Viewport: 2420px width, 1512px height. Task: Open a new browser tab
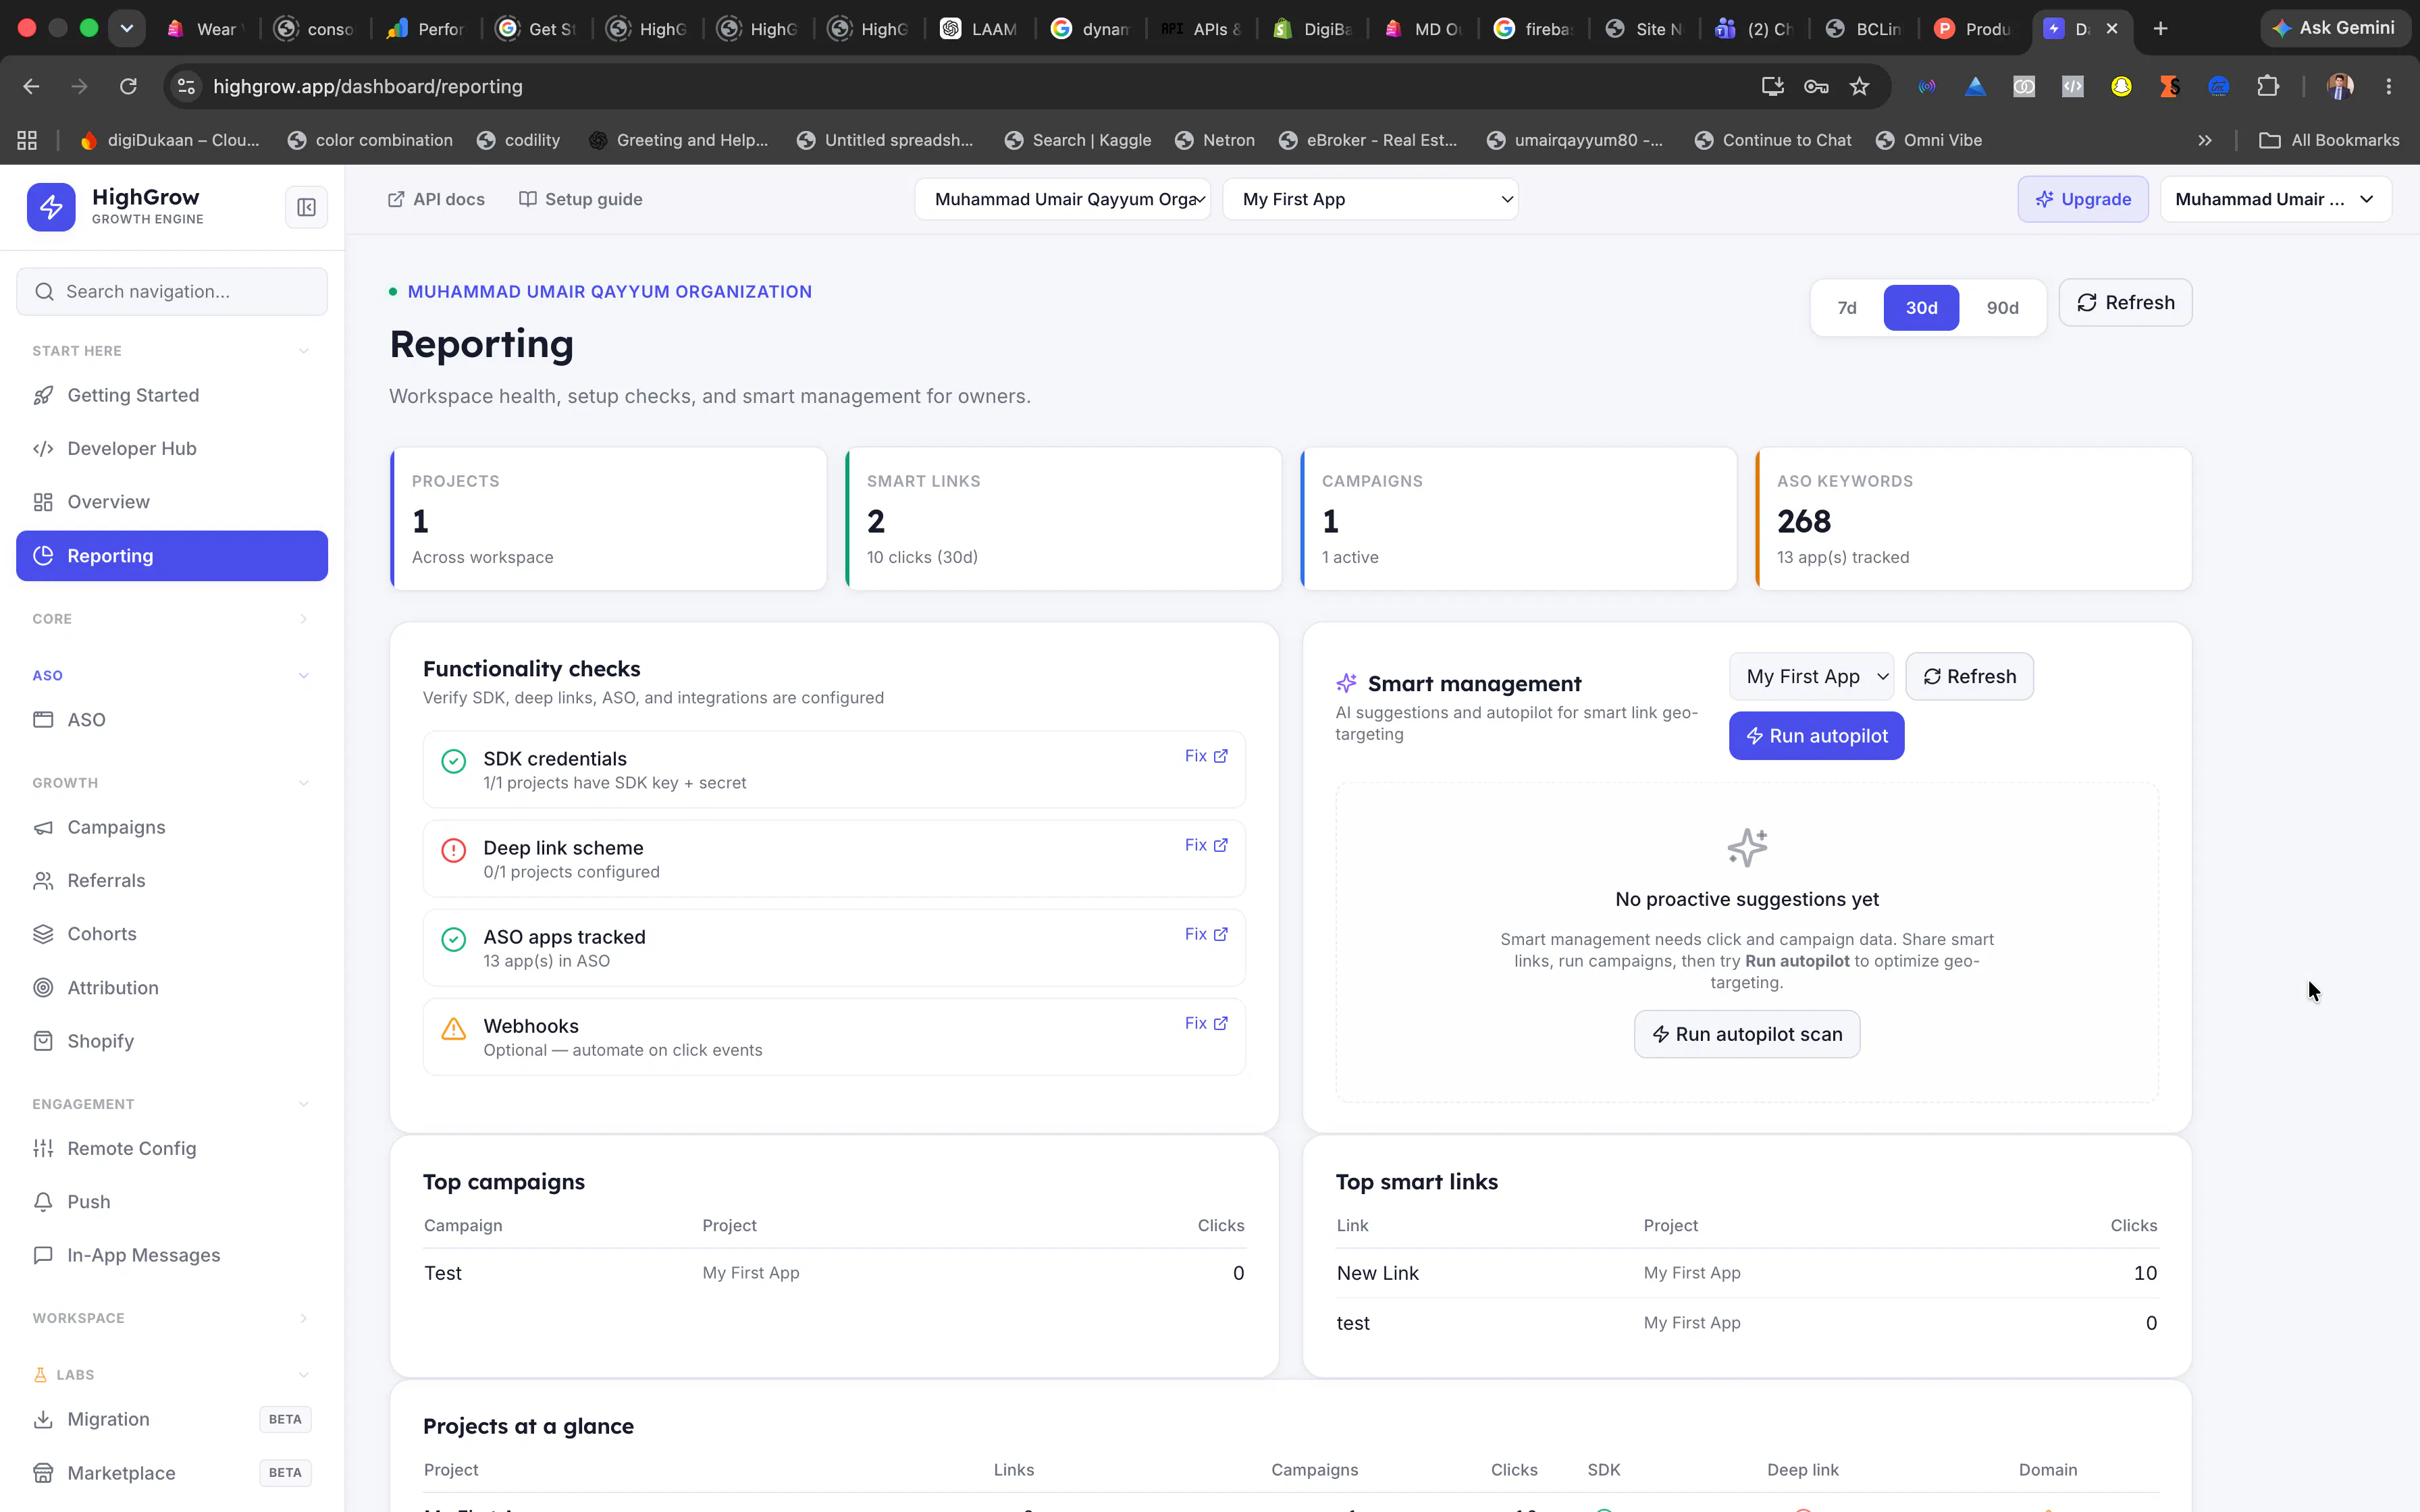(2160, 28)
